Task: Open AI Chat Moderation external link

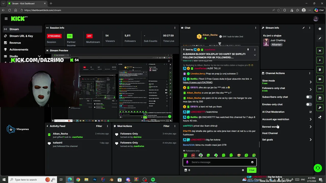Action: [x=310, y=112]
